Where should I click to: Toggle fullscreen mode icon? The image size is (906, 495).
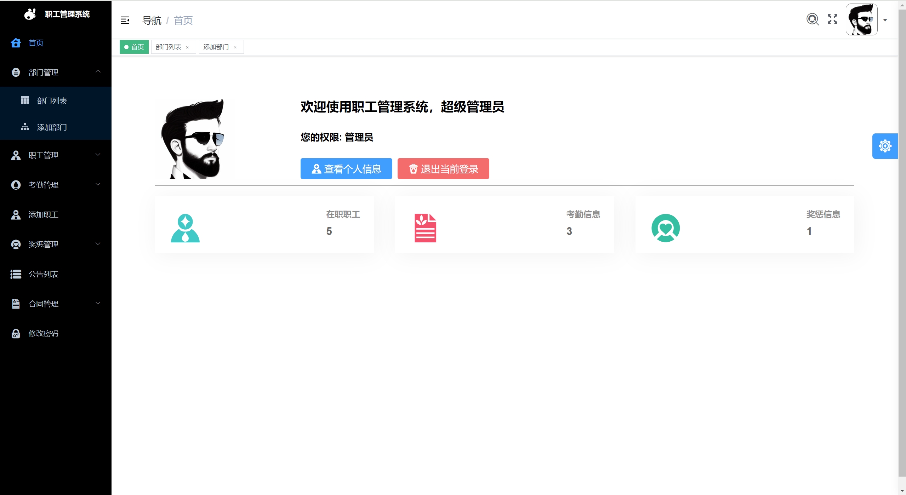coord(832,19)
